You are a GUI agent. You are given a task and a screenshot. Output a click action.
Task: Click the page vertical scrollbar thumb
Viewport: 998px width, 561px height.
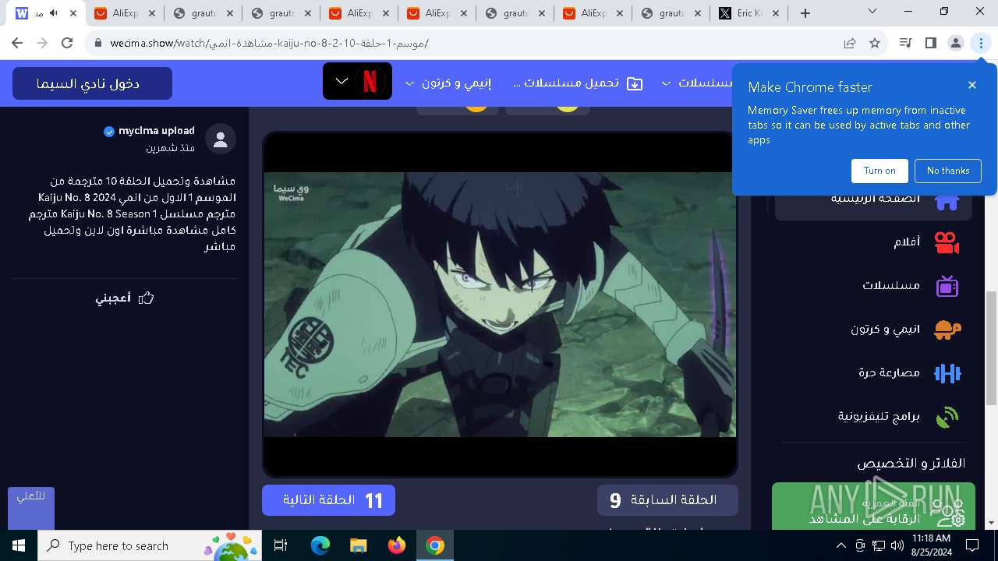pyautogui.click(x=991, y=348)
